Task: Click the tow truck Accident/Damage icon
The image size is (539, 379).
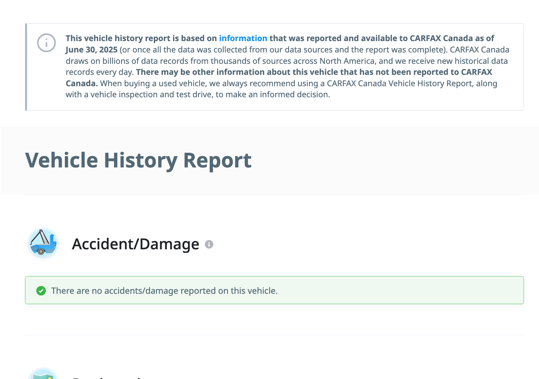Action: point(43,243)
